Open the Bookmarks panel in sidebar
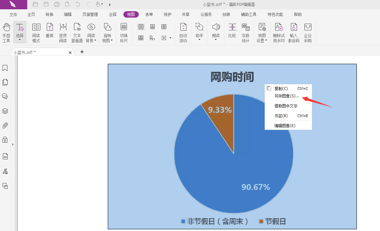 click(5, 68)
